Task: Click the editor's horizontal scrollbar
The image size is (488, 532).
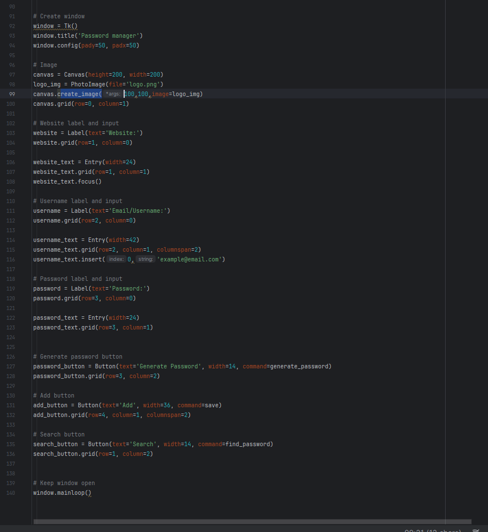Action: pyautogui.click(x=252, y=522)
